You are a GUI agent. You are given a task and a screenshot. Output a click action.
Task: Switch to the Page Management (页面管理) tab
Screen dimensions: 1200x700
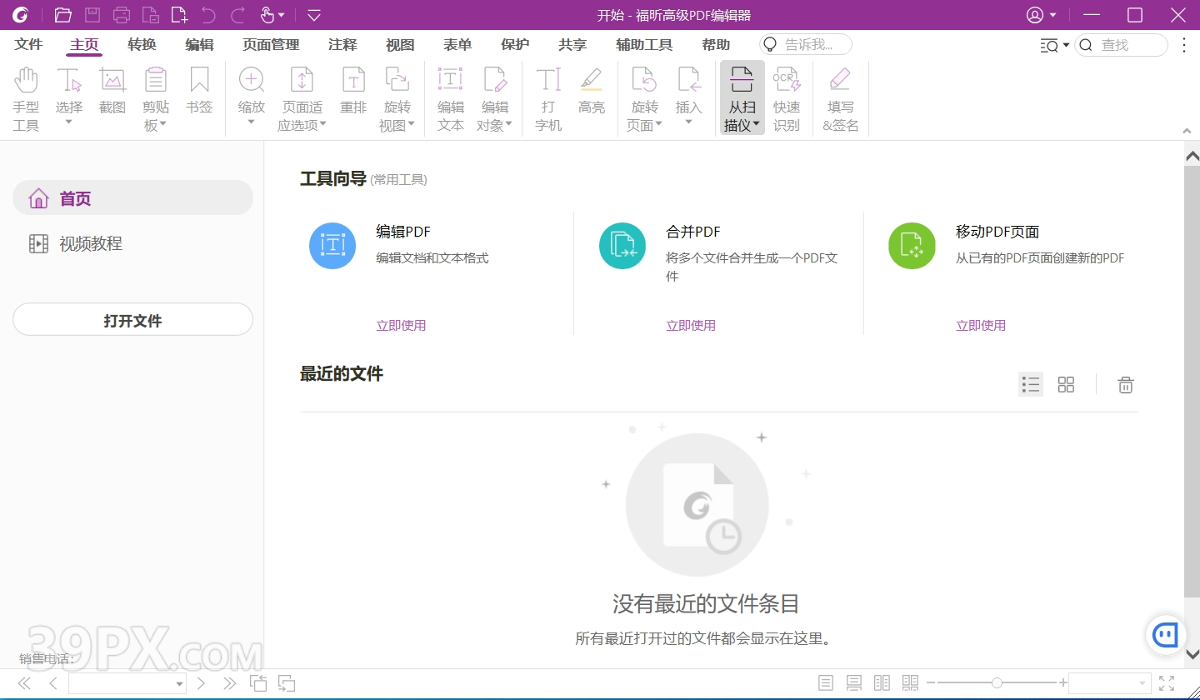click(271, 45)
